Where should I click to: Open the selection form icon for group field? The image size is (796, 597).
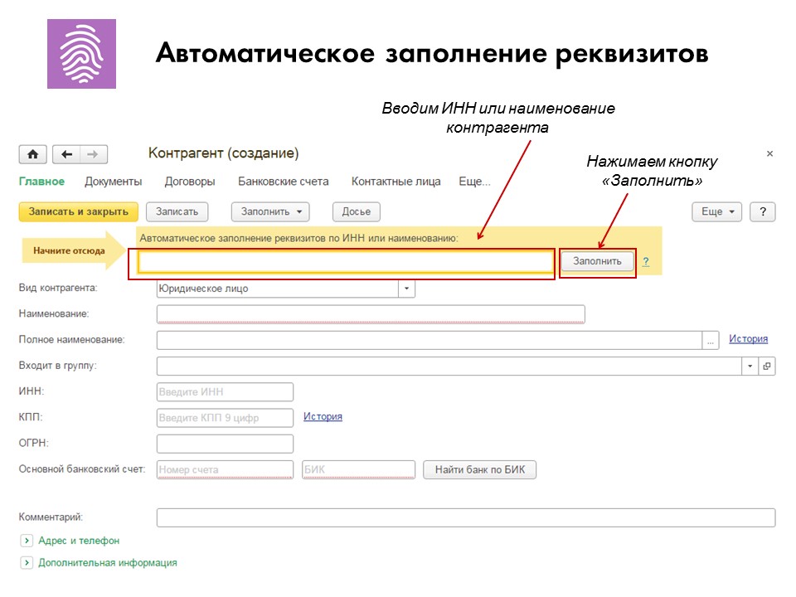pos(767,366)
